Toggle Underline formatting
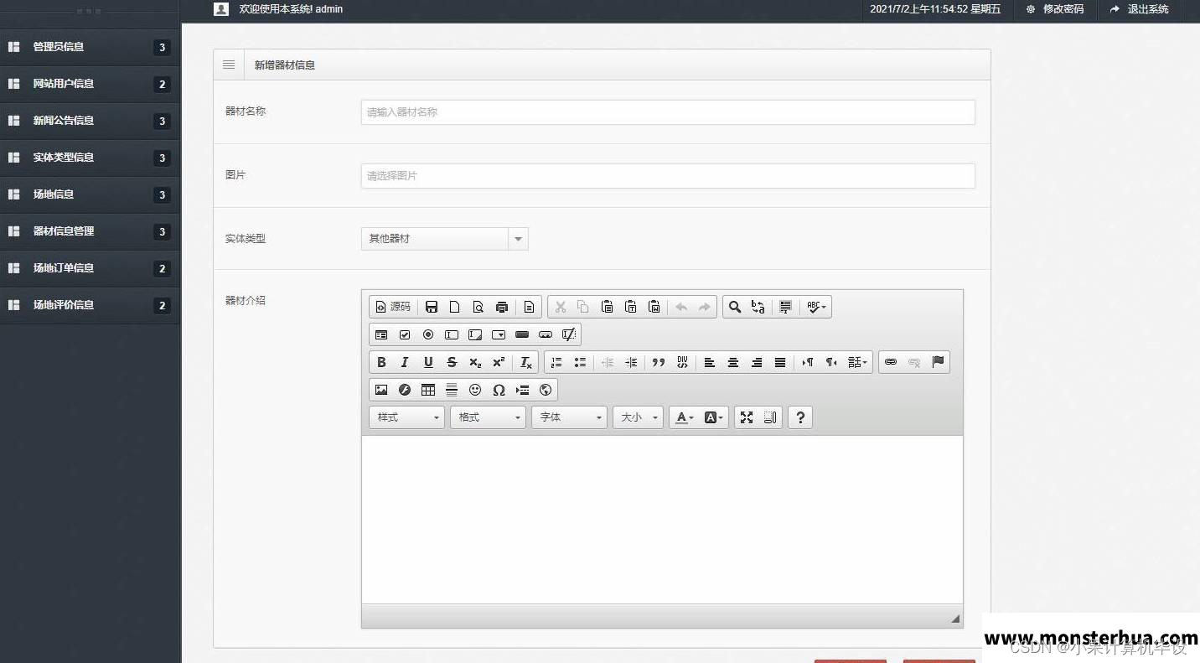Screen dimensions: 1200x663 click(x=428, y=362)
